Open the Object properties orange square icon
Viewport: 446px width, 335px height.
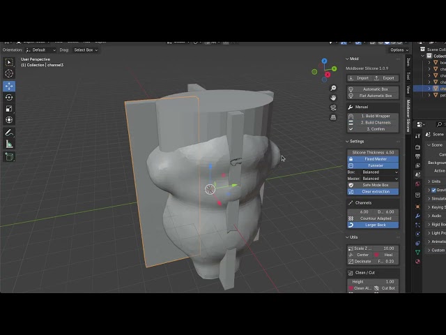417,207
